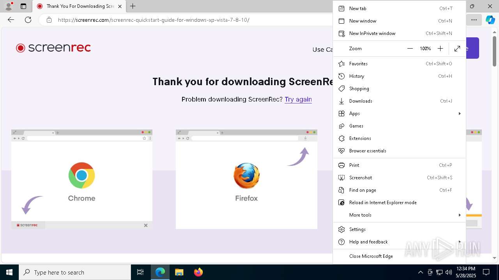The image size is (499, 280).
Task: Select the Thank You For Downloading tab
Action: (79, 6)
